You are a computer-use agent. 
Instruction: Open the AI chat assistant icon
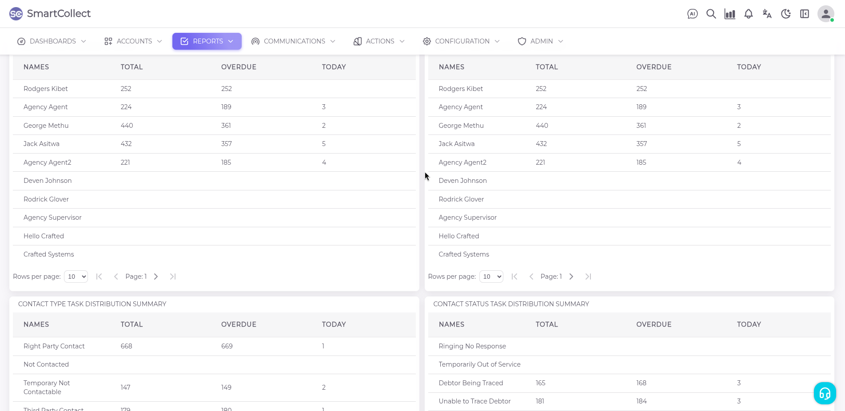(x=692, y=14)
